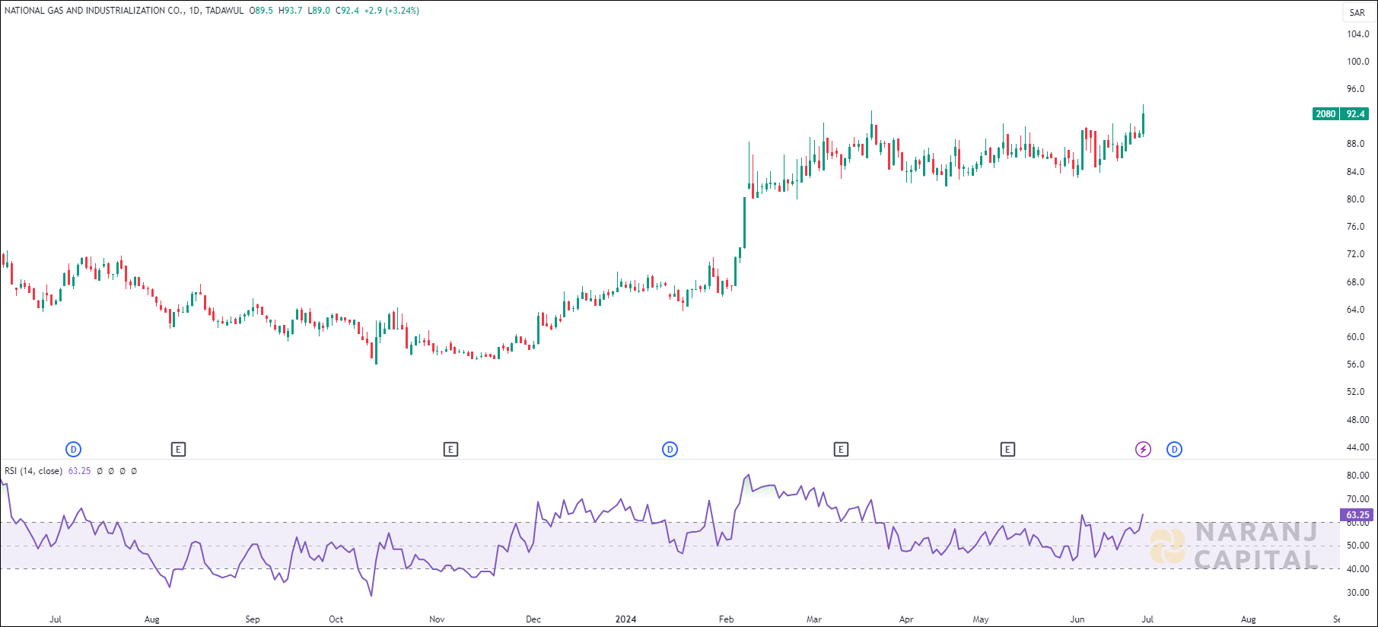Click the green 2080 ticker price tag
Image resolution: width=1378 pixels, height=627 pixels.
coord(1325,114)
